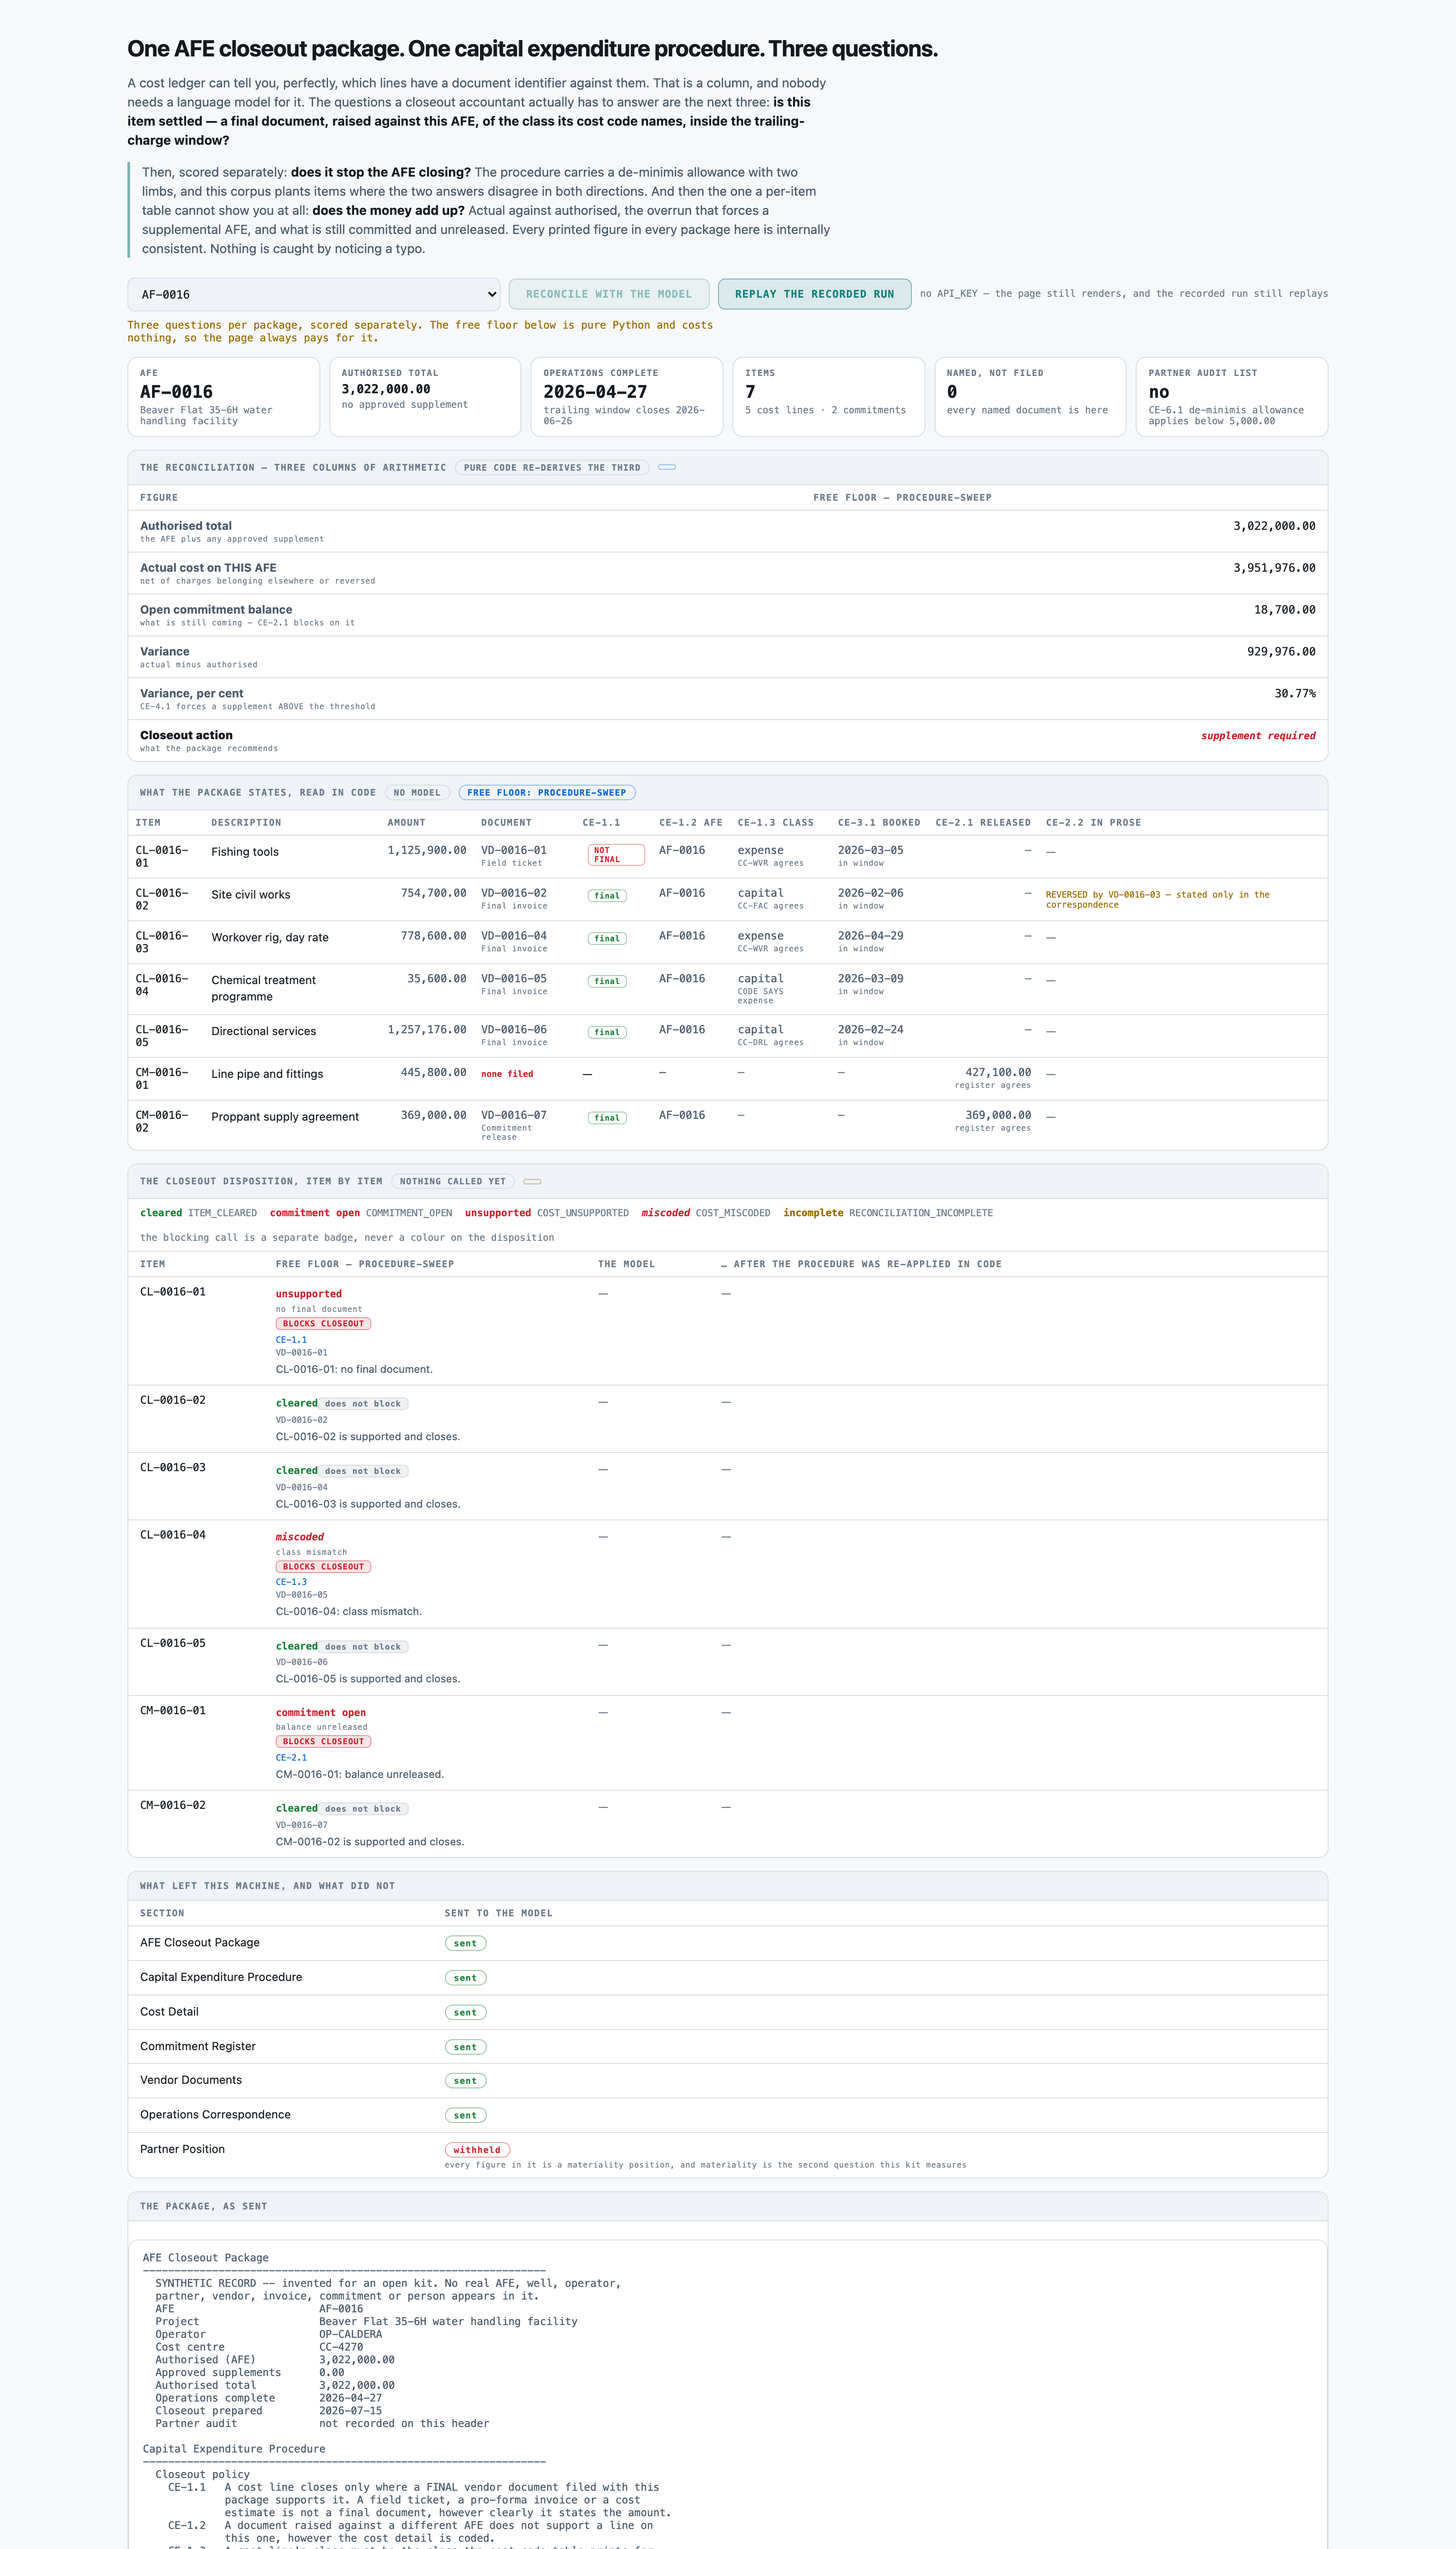Click 'REVERSED by VD-0016-03' prose note
1456x2549 pixels.
(x=1158, y=899)
